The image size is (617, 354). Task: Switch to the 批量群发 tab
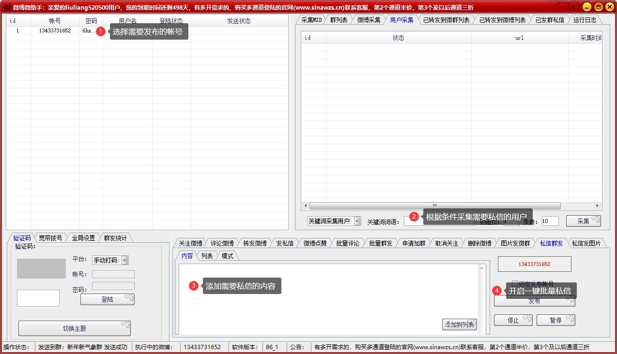[x=381, y=243]
